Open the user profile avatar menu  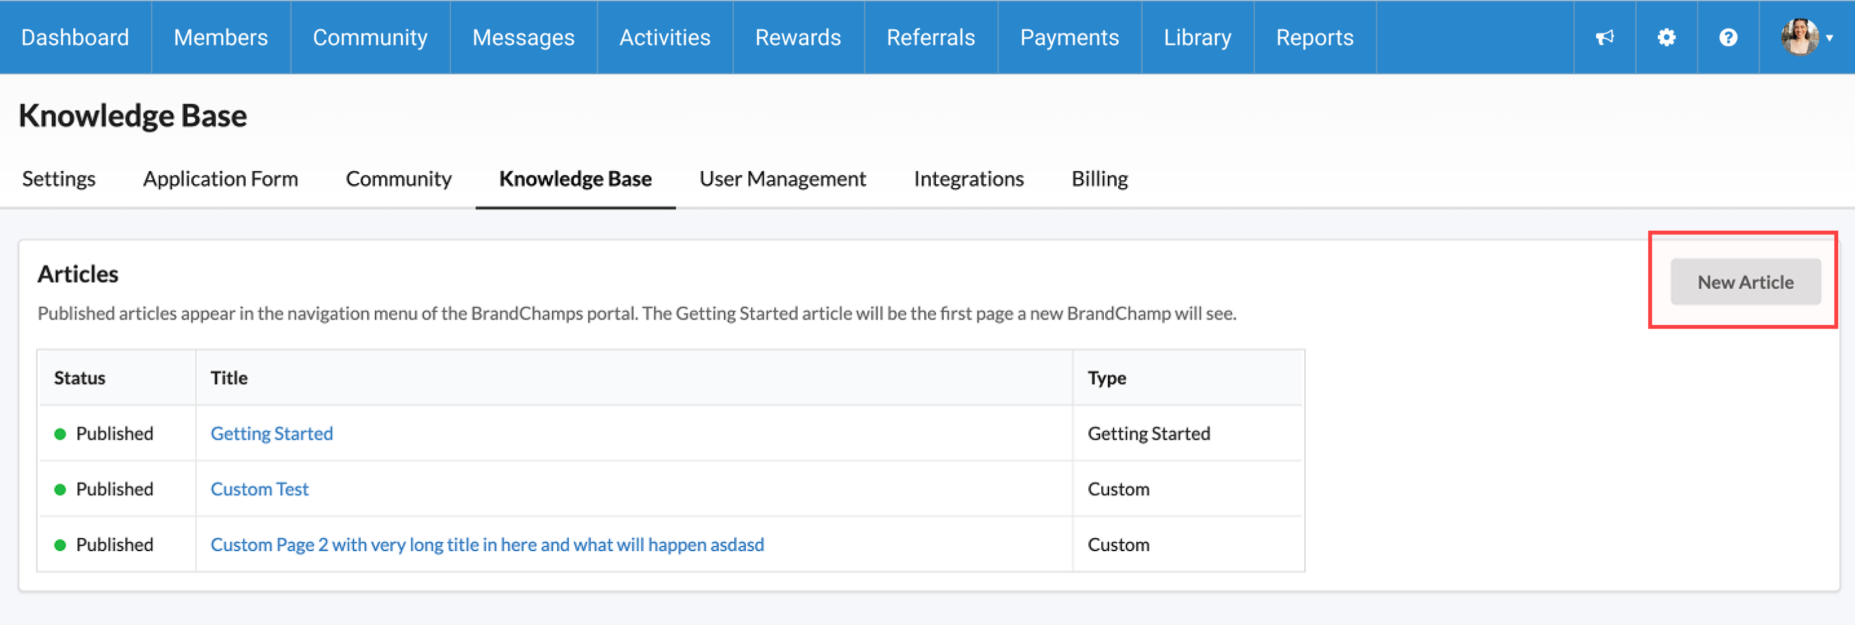point(1805,38)
